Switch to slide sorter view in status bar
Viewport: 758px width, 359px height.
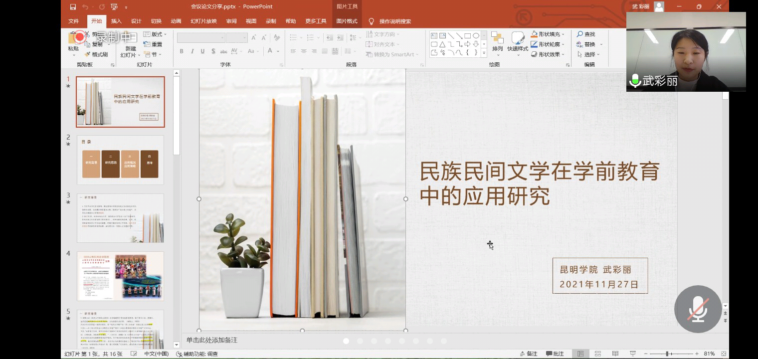598,354
